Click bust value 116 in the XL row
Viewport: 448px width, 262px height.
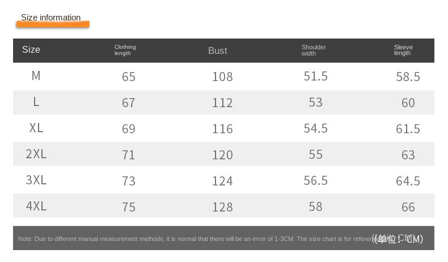tap(222, 129)
